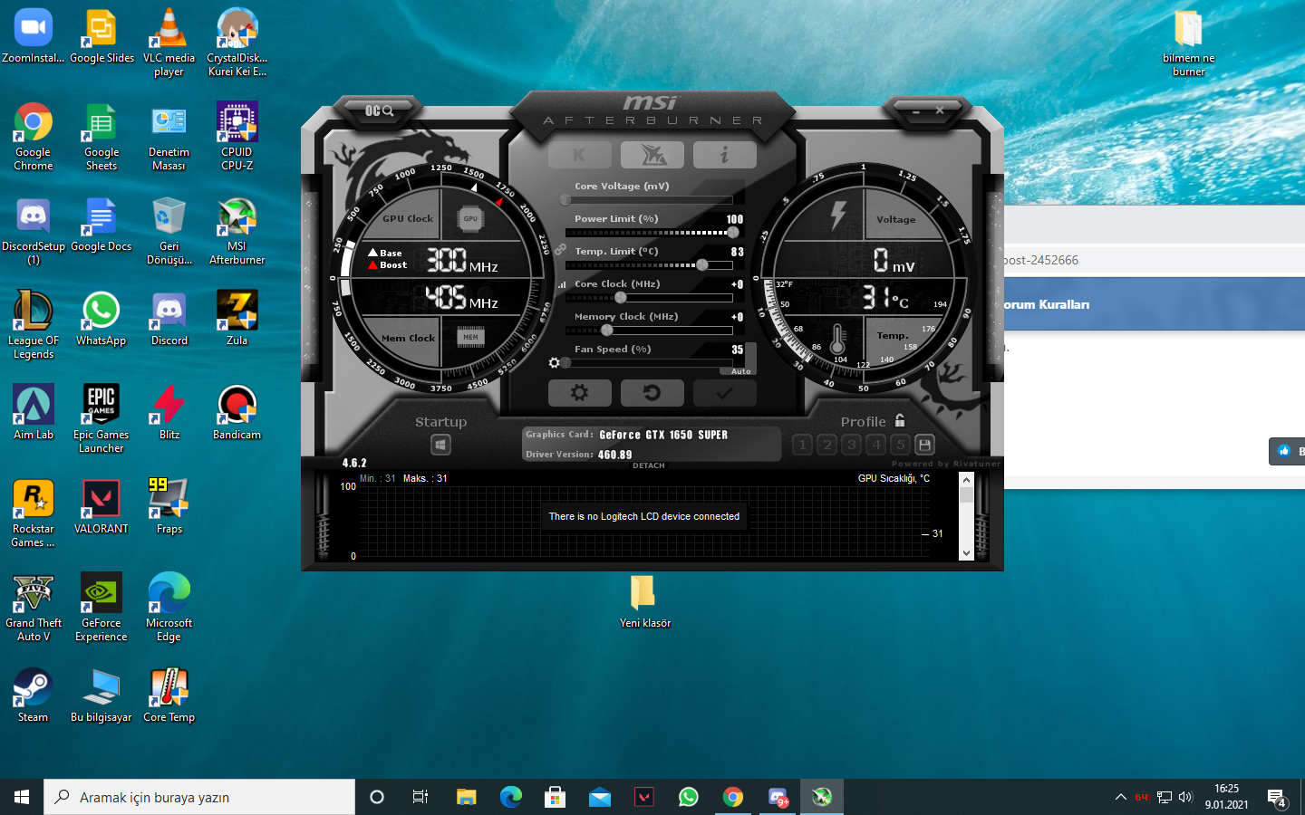Screen dimensions: 1305x815
Task: Save profile using the floppy disk icon
Action: pos(924,445)
